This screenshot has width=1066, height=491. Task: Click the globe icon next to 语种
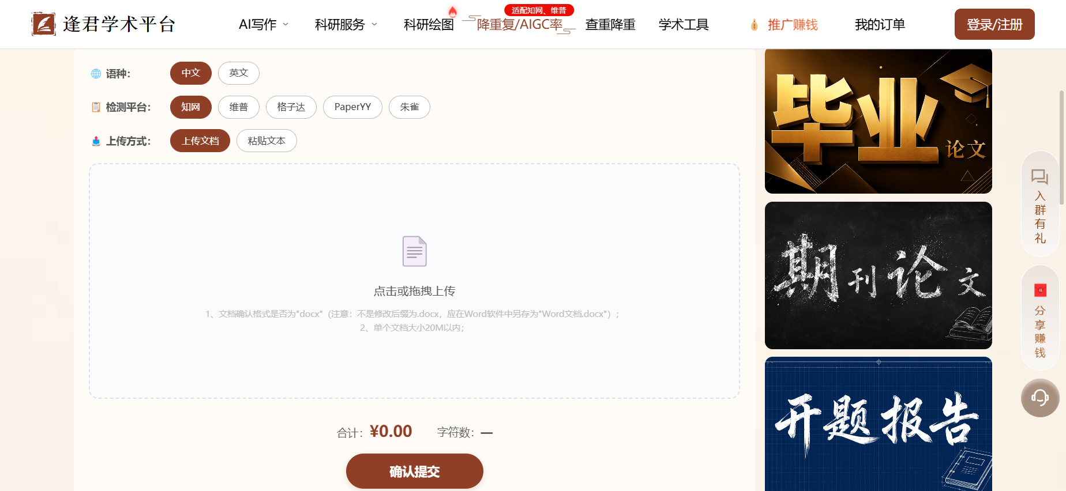[x=96, y=74]
